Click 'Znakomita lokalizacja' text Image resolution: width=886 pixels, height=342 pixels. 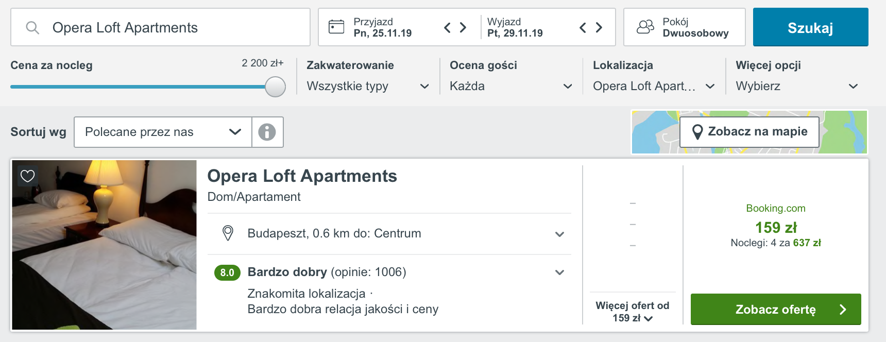(306, 294)
